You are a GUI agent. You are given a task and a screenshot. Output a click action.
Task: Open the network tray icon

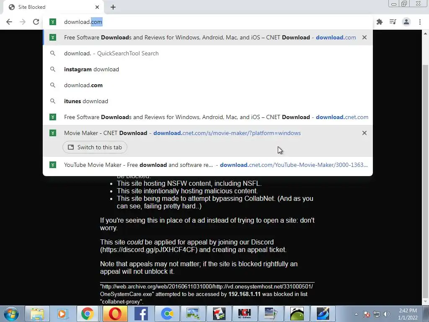click(x=377, y=314)
